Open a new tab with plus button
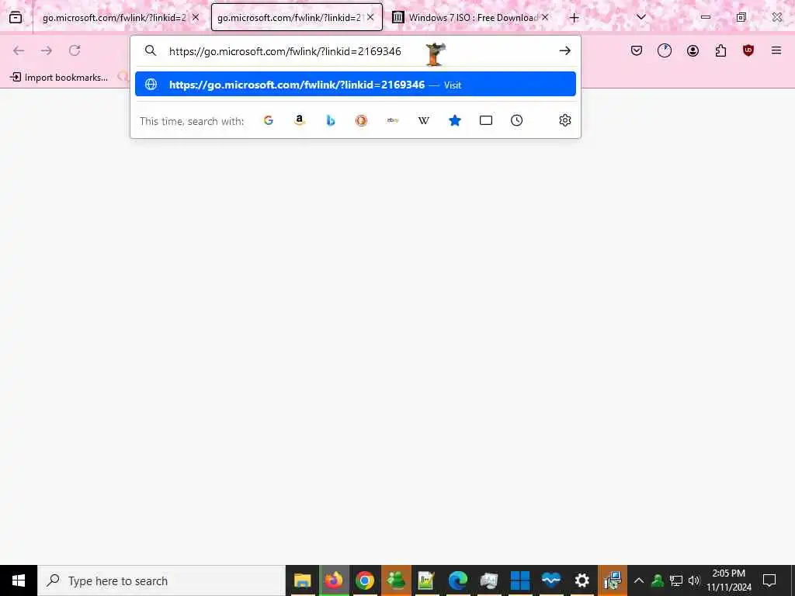The width and height of the screenshot is (795, 596). click(574, 18)
